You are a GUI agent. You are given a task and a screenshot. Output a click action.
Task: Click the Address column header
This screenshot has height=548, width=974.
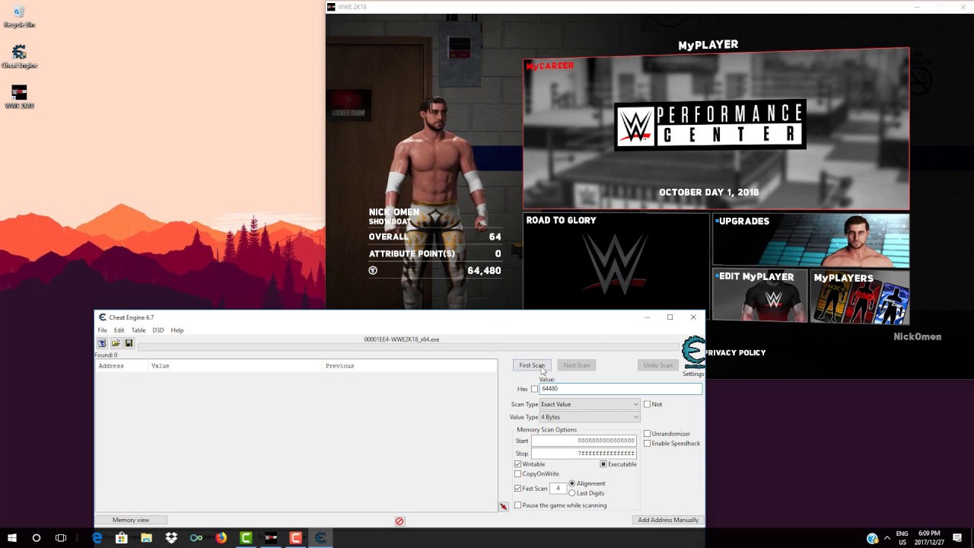121,366
